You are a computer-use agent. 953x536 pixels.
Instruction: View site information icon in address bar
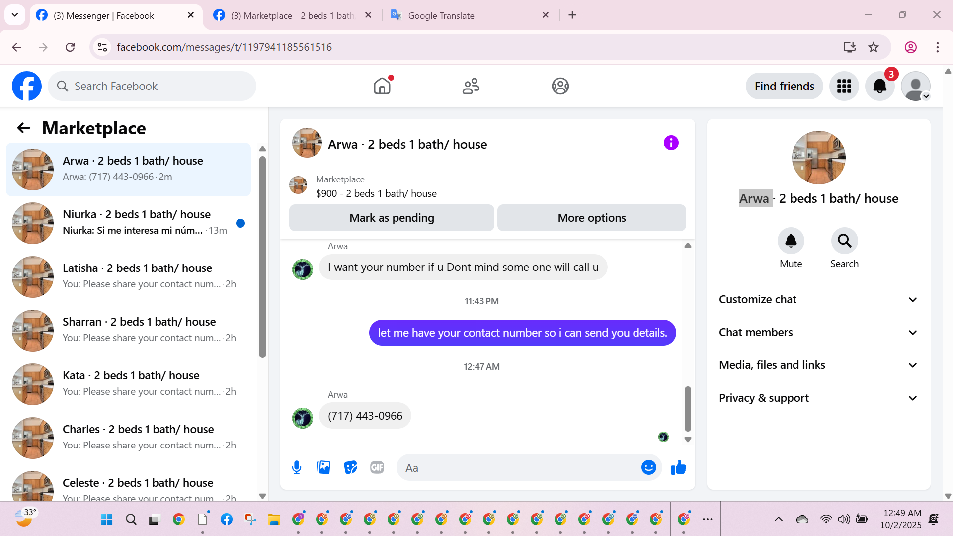pos(102,47)
